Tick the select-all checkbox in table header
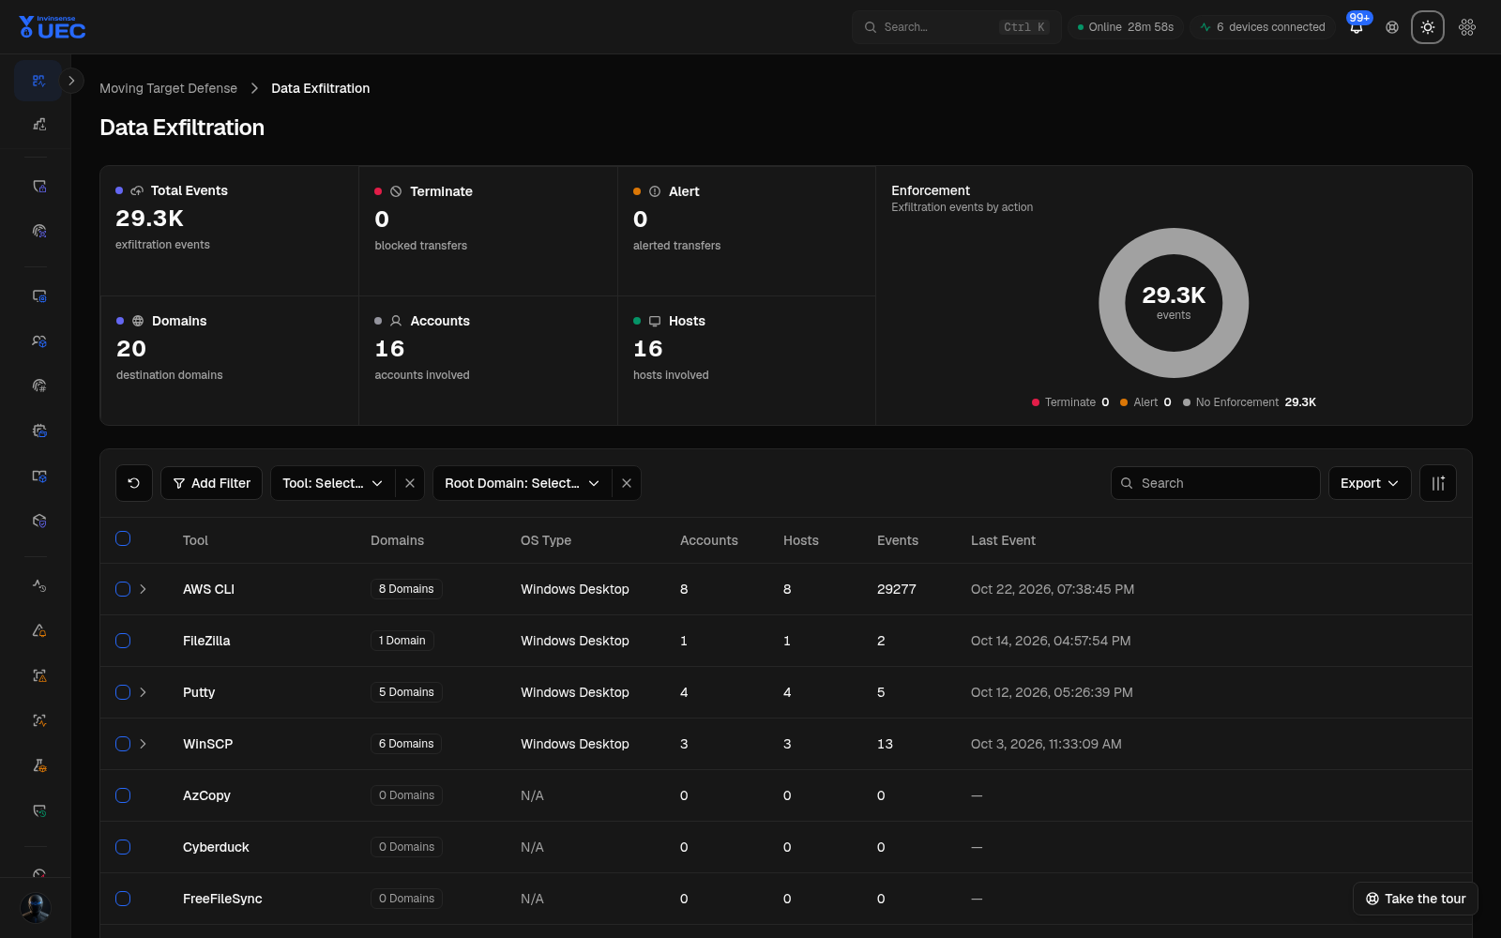This screenshot has height=938, width=1501. click(x=123, y=538)
